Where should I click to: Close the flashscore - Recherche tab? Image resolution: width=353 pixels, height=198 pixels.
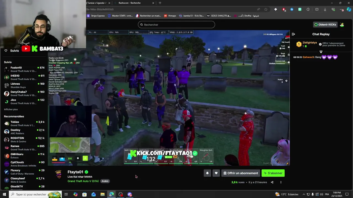pos(153,3)
